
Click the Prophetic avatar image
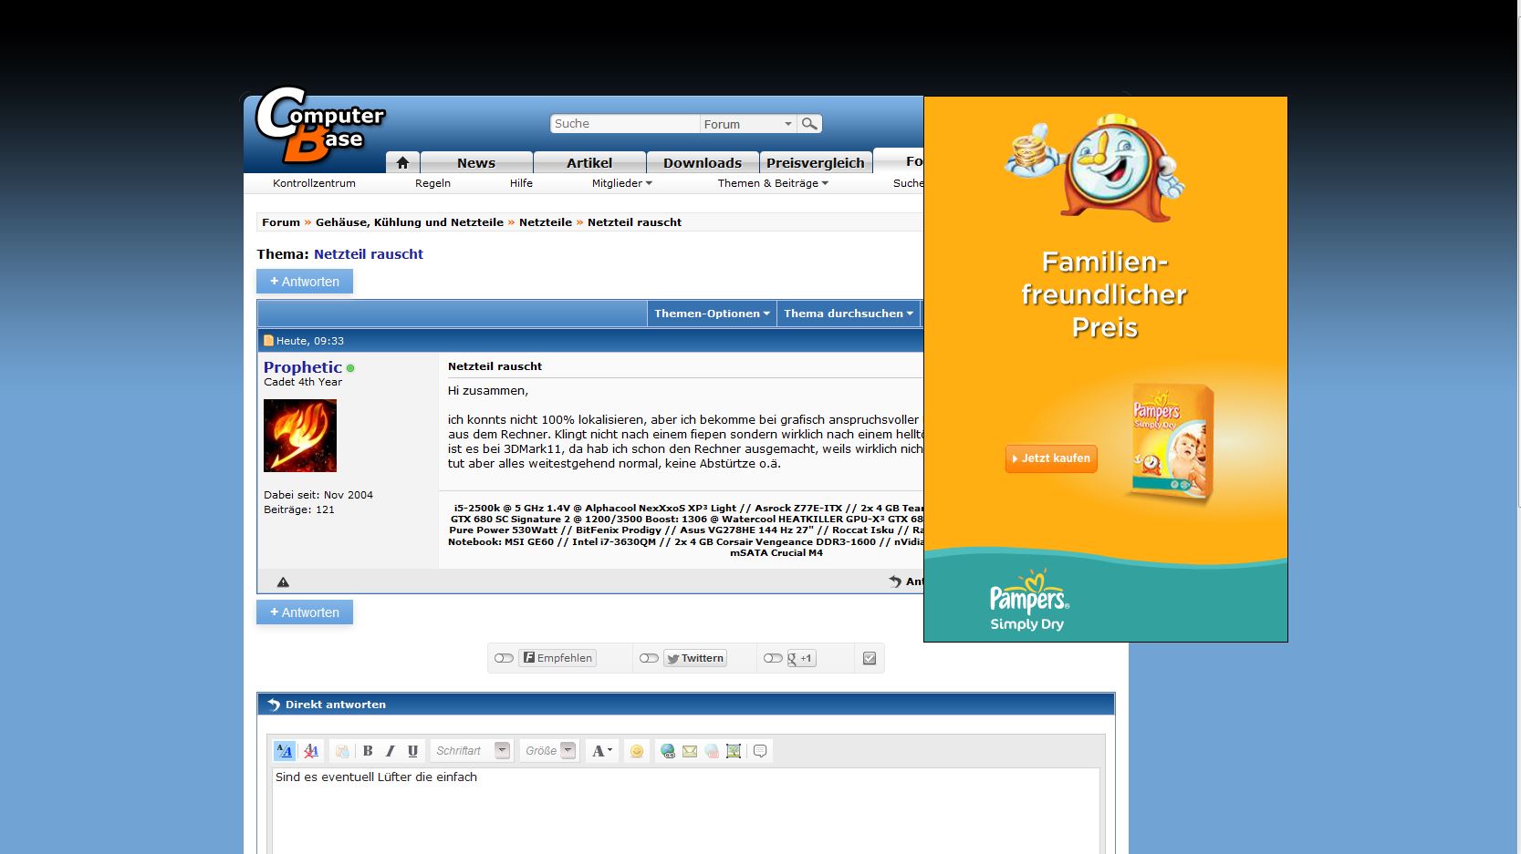tap(300, 436)
